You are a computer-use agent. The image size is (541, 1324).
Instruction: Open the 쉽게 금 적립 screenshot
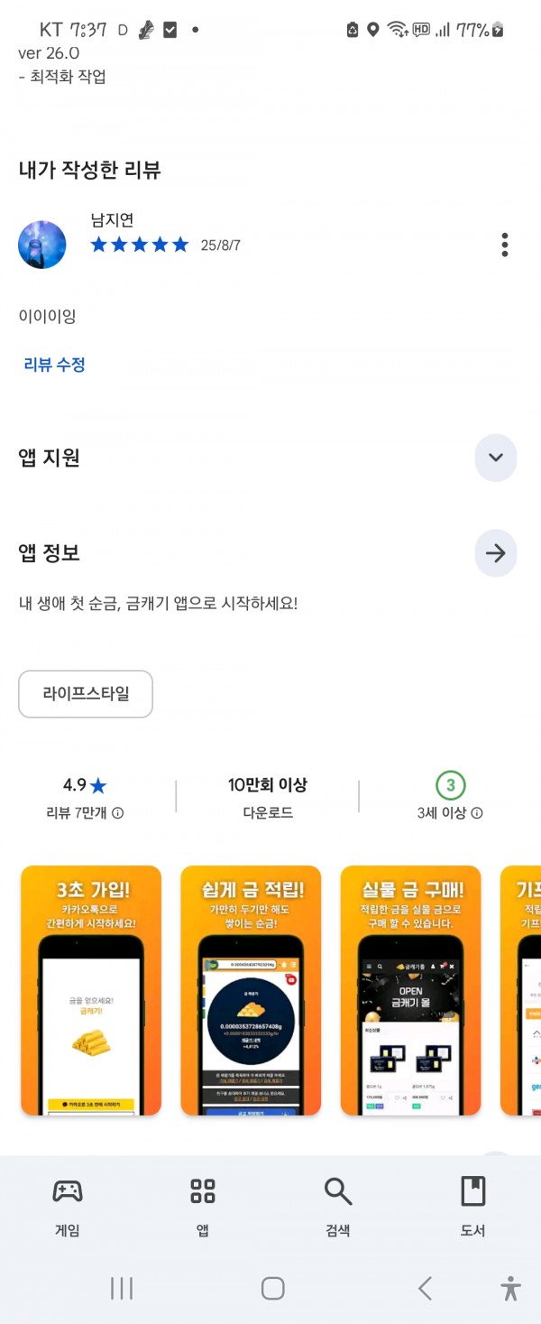click(x=251, y=991)
